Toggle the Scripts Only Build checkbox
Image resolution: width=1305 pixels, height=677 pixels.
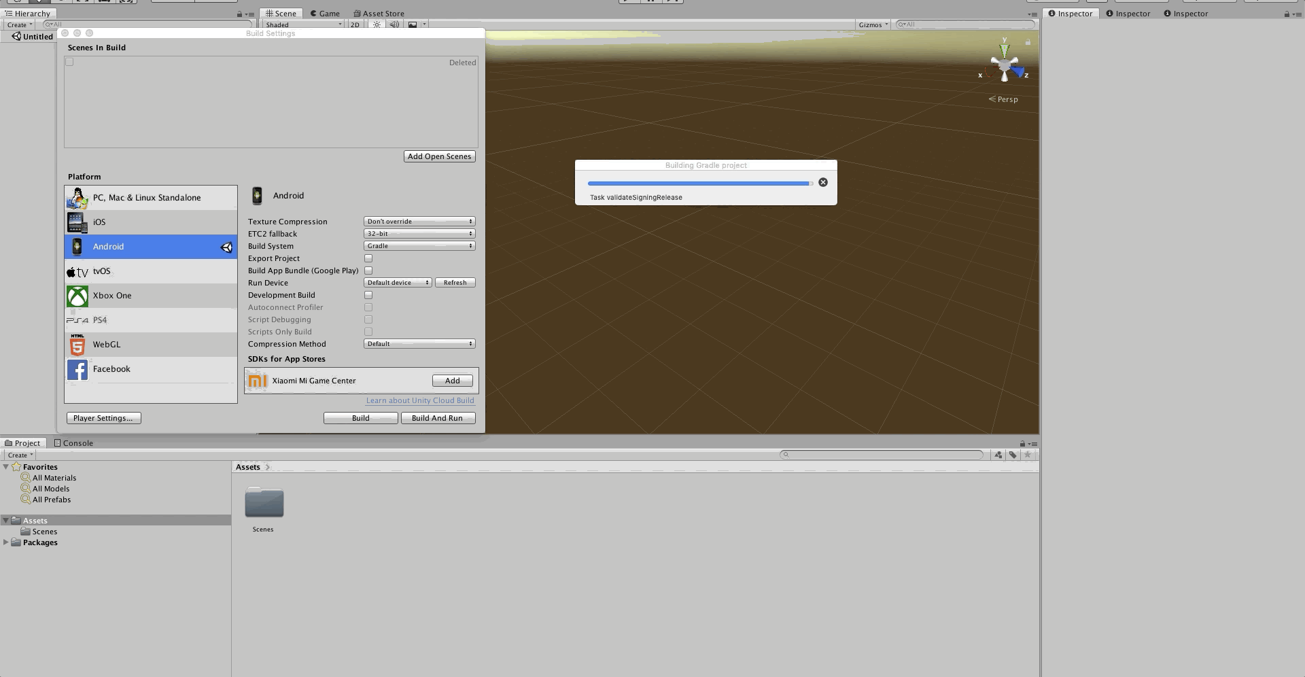[368, 332]
